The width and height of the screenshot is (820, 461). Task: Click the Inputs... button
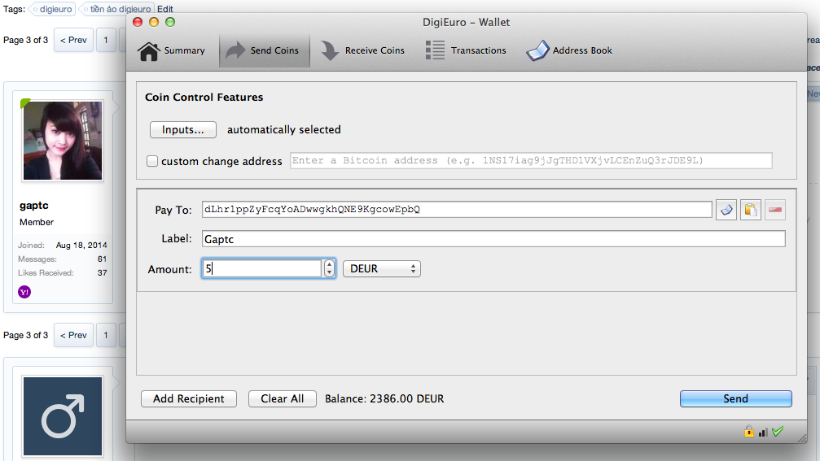click(183, 129)
